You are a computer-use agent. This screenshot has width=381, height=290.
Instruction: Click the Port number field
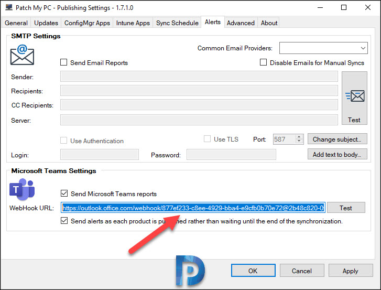[284, 139]
